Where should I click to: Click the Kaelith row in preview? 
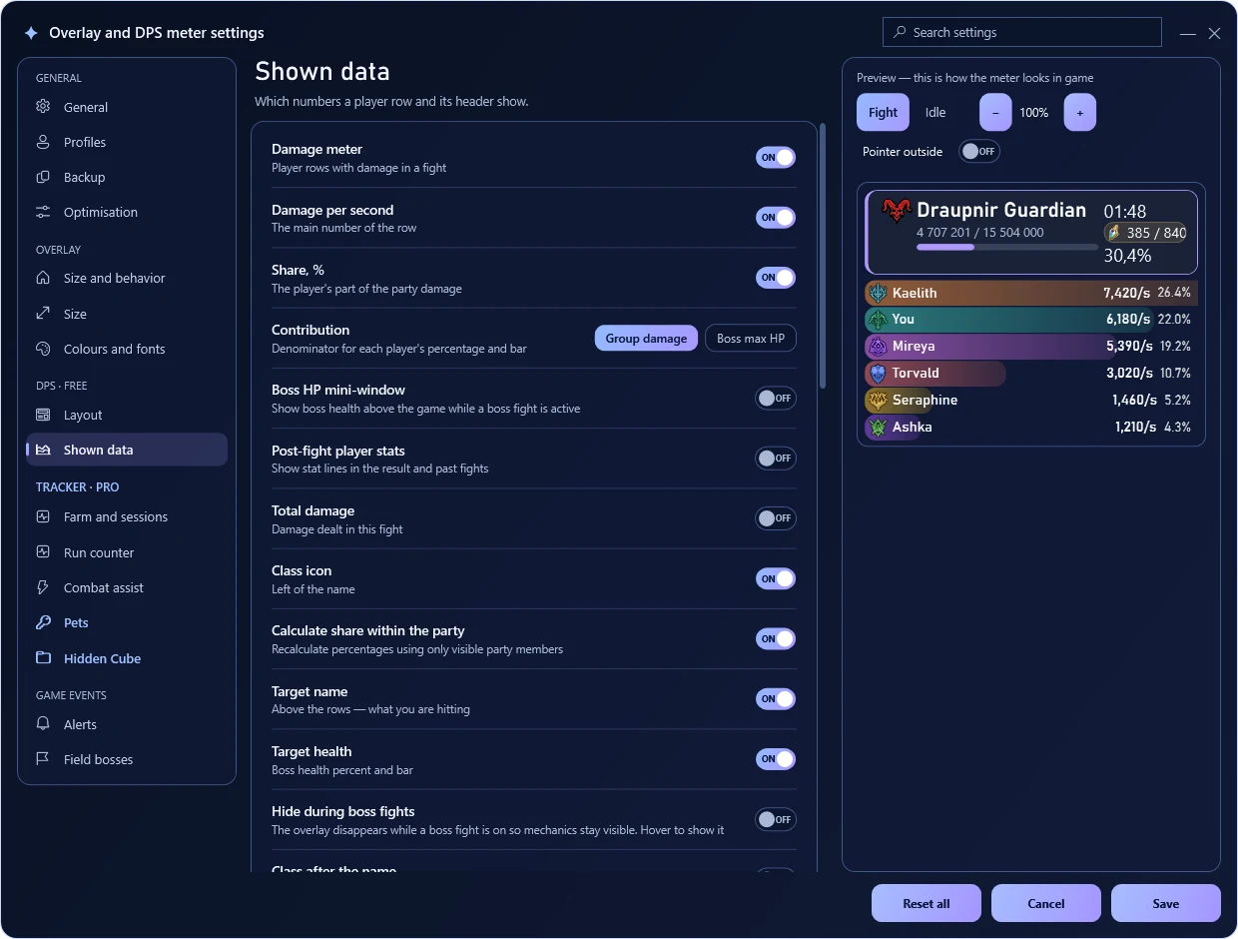point(1030,293)
